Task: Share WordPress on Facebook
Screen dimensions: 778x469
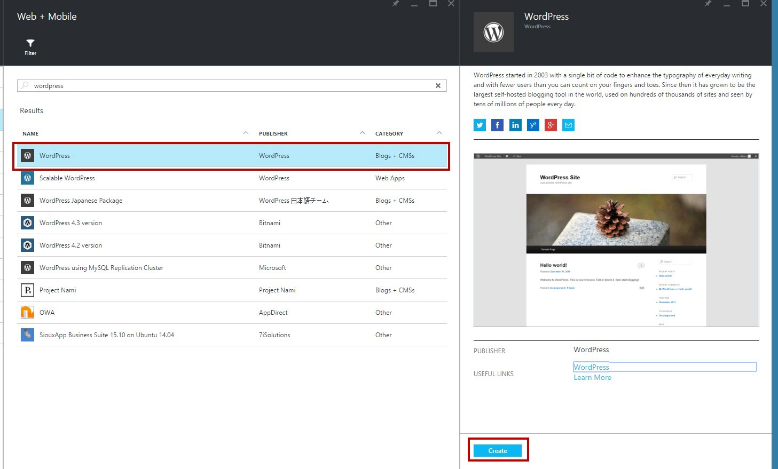Action: 497,125
